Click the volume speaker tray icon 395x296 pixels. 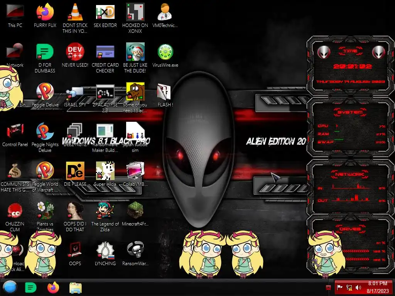[358, 287]
